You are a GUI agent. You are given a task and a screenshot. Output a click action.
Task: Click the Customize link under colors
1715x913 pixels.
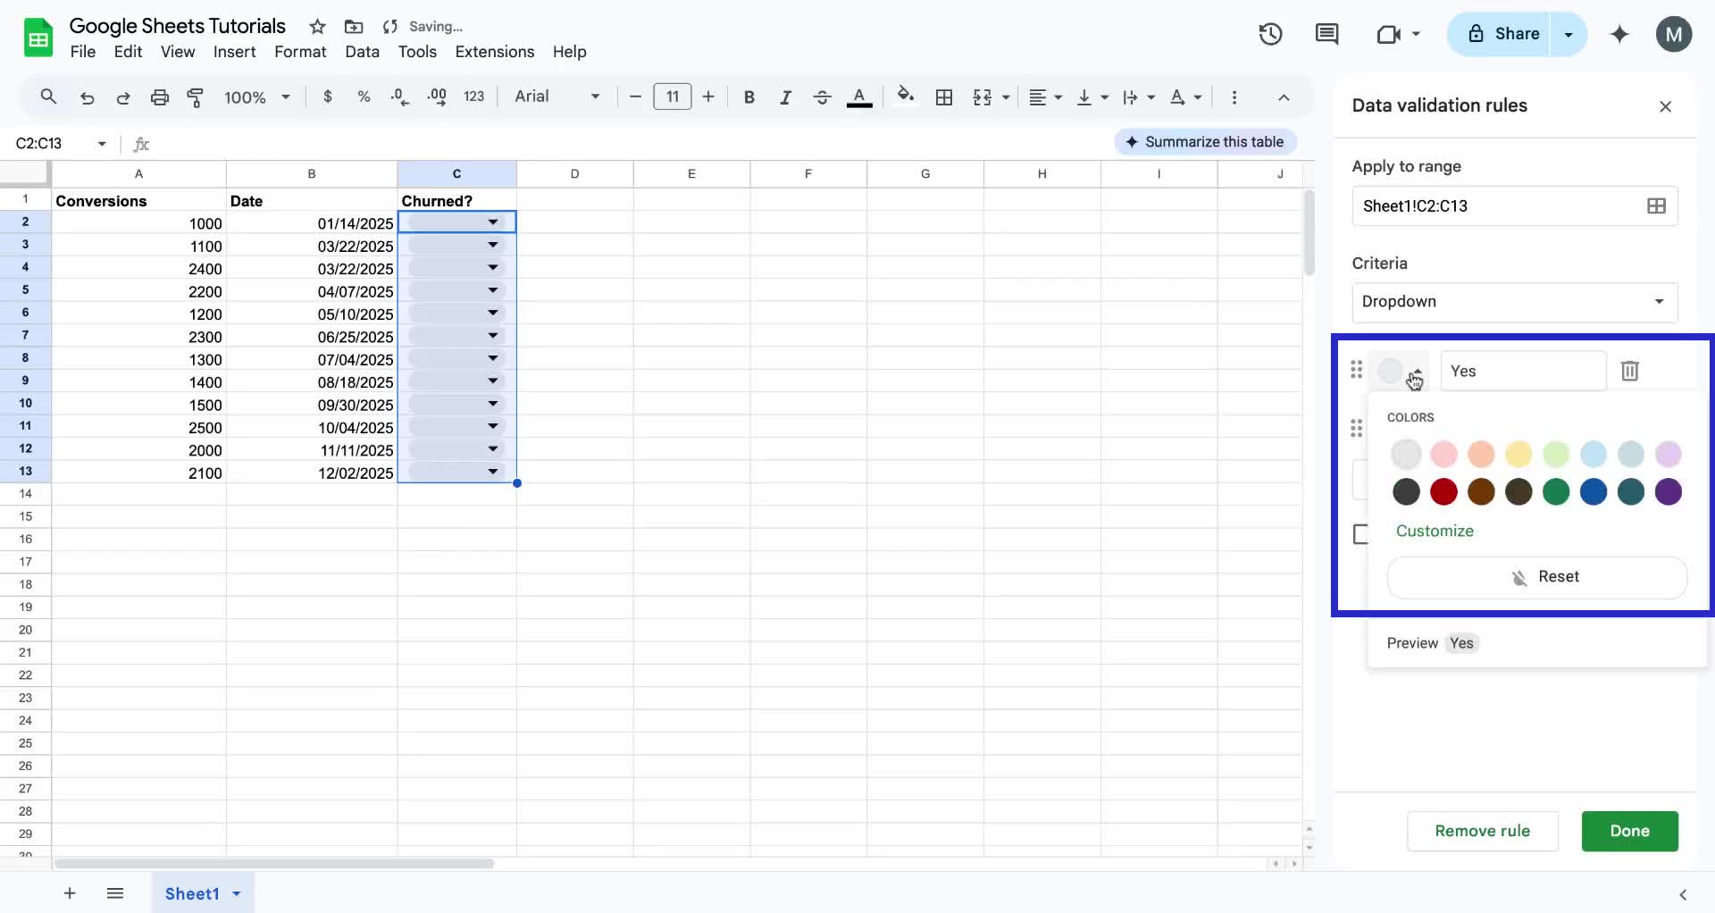1434,531
